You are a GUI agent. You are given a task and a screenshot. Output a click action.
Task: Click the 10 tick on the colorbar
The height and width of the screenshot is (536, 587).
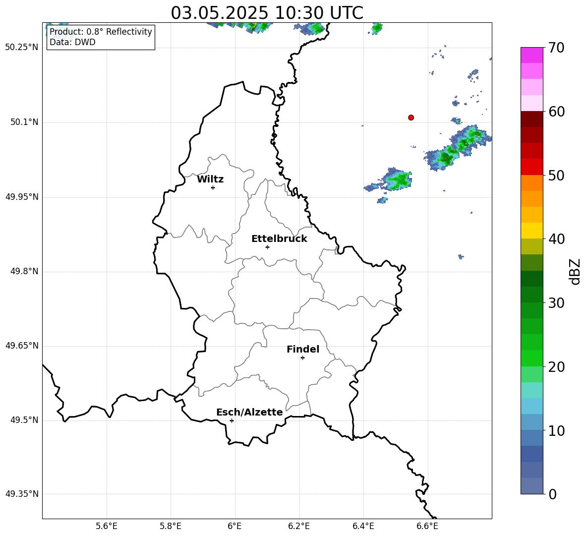coord(556,430)
